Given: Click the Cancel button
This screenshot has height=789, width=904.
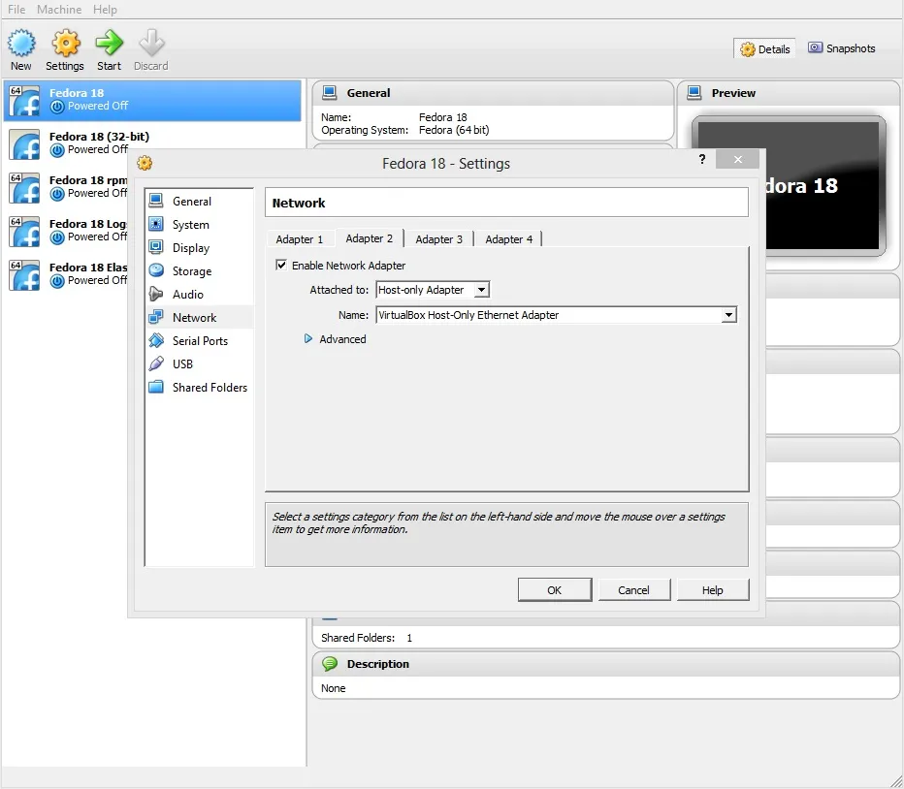Looking at the screenshot, I should pyautogui.click(x=633, y=590).
